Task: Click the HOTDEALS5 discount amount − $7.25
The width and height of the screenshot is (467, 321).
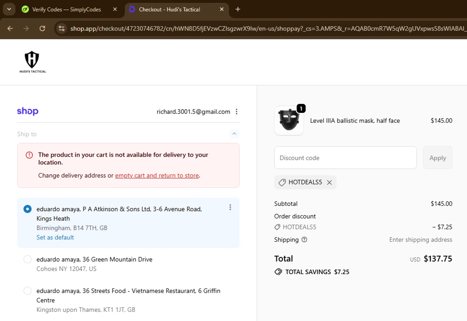Action: 442,227
